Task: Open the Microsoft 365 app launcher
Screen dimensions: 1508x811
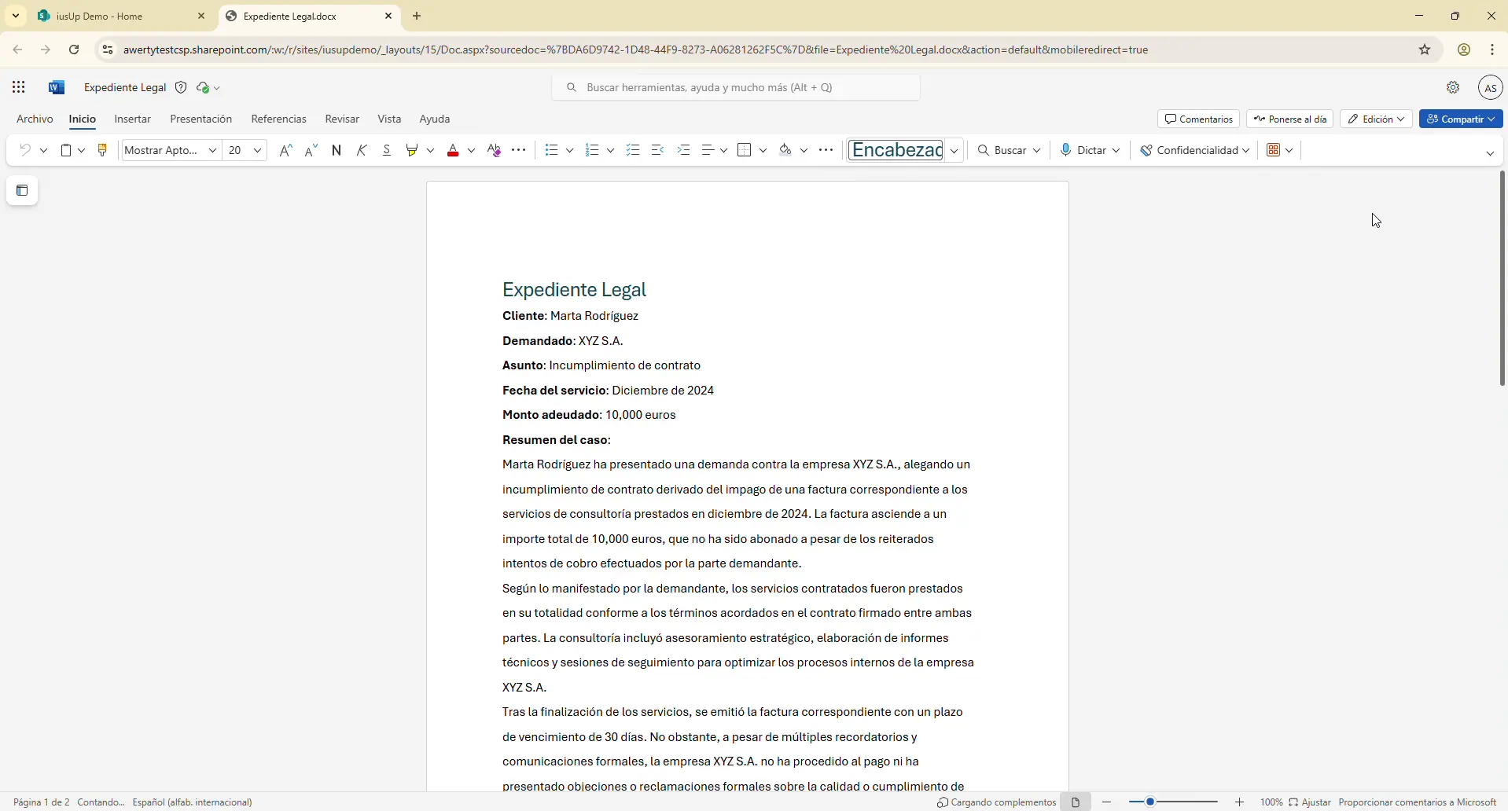Action: coord(19,87)
